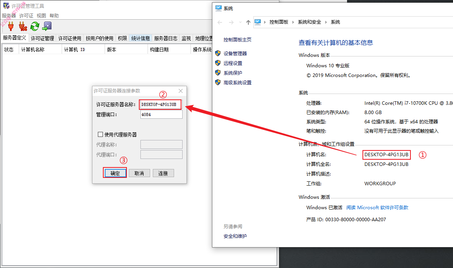
Task: Click the disabled 代理端口 field
Action: coord(161,155)
